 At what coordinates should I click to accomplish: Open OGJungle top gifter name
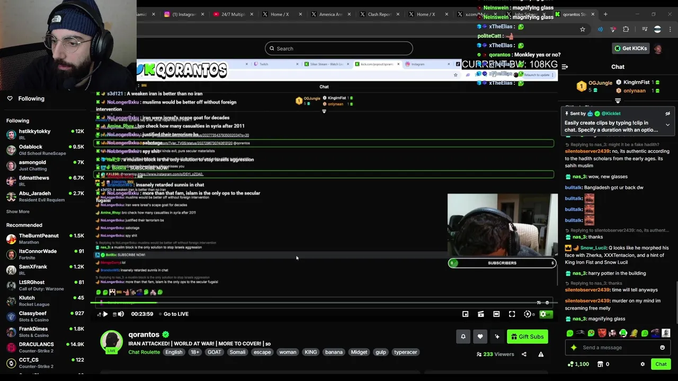[600, 83]
